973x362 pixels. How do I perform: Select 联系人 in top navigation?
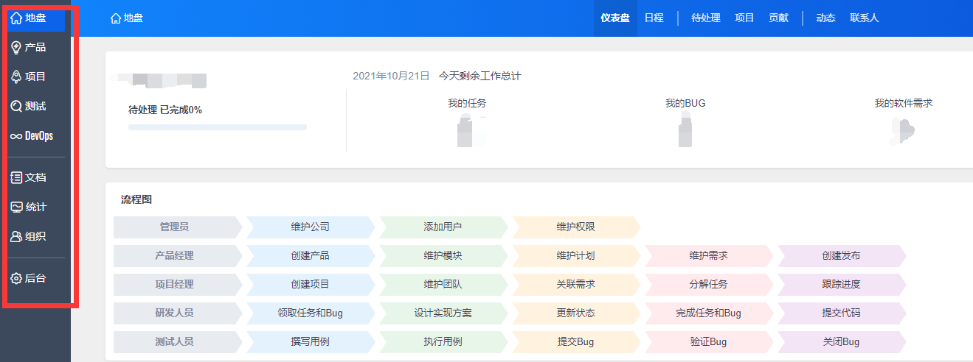point(864,18)
